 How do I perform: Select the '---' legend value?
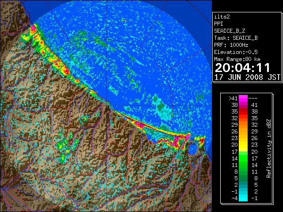click(x=253, y=98)
